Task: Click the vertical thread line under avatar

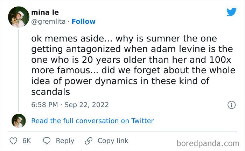Action: click(x=19, y=70)
